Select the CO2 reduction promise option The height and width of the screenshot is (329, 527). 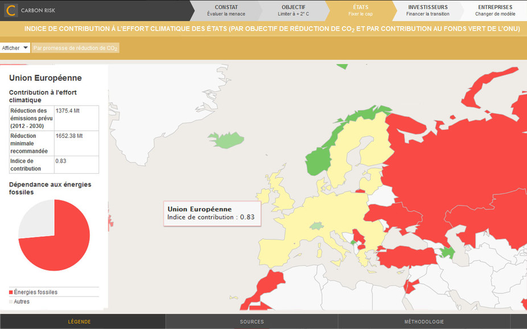click(x=75, y=48)
